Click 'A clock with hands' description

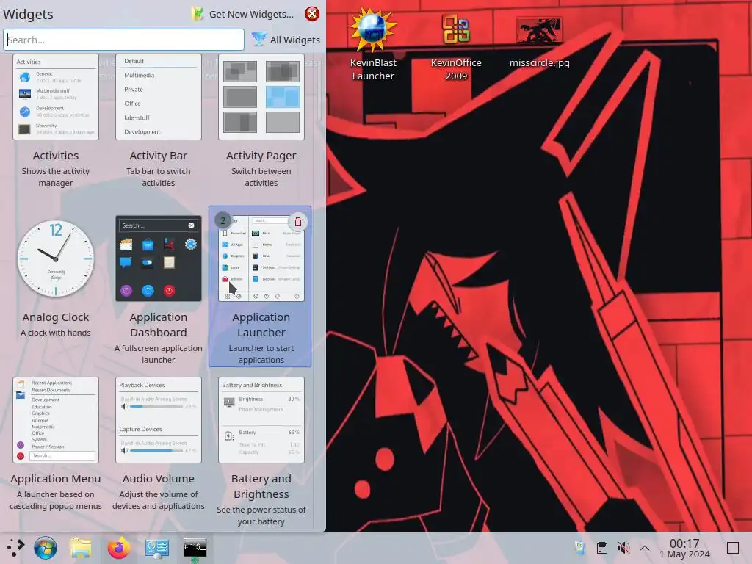click(56, 333)
